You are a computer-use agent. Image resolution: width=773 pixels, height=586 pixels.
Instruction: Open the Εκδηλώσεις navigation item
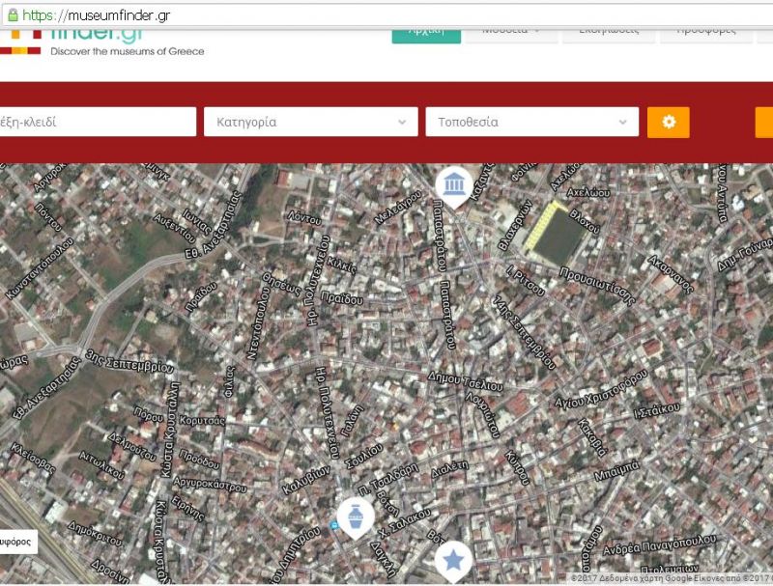pyautogui.click(x=609, y=31)
